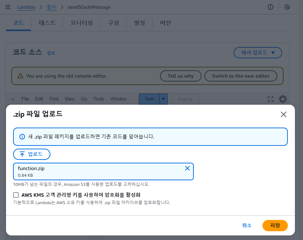Go to the 버전 tab
This screenshot has width=303, height=240.
pyautogui.click(x=165, y=23)
